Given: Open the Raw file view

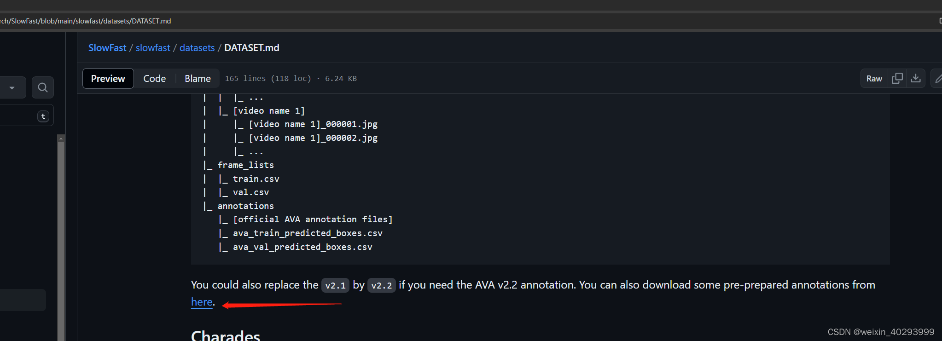Looking at the screenshot, I should (874, 79).
